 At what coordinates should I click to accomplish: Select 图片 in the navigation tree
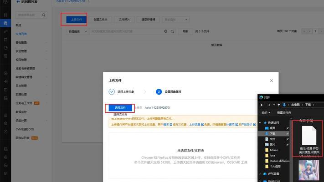(x=273, y=144)
